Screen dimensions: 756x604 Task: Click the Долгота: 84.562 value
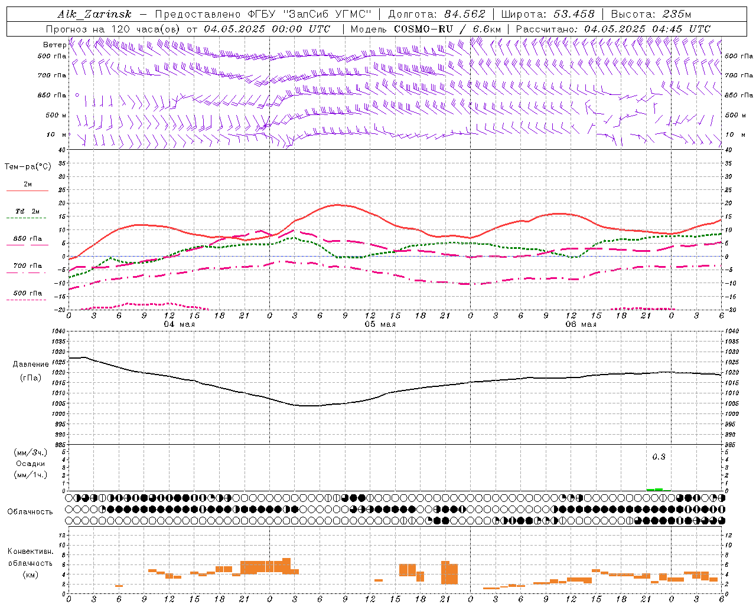(x=436, y=14)
